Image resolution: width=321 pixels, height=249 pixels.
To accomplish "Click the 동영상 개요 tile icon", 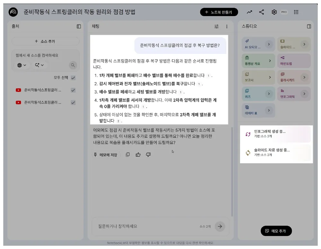I will (247, 58).
